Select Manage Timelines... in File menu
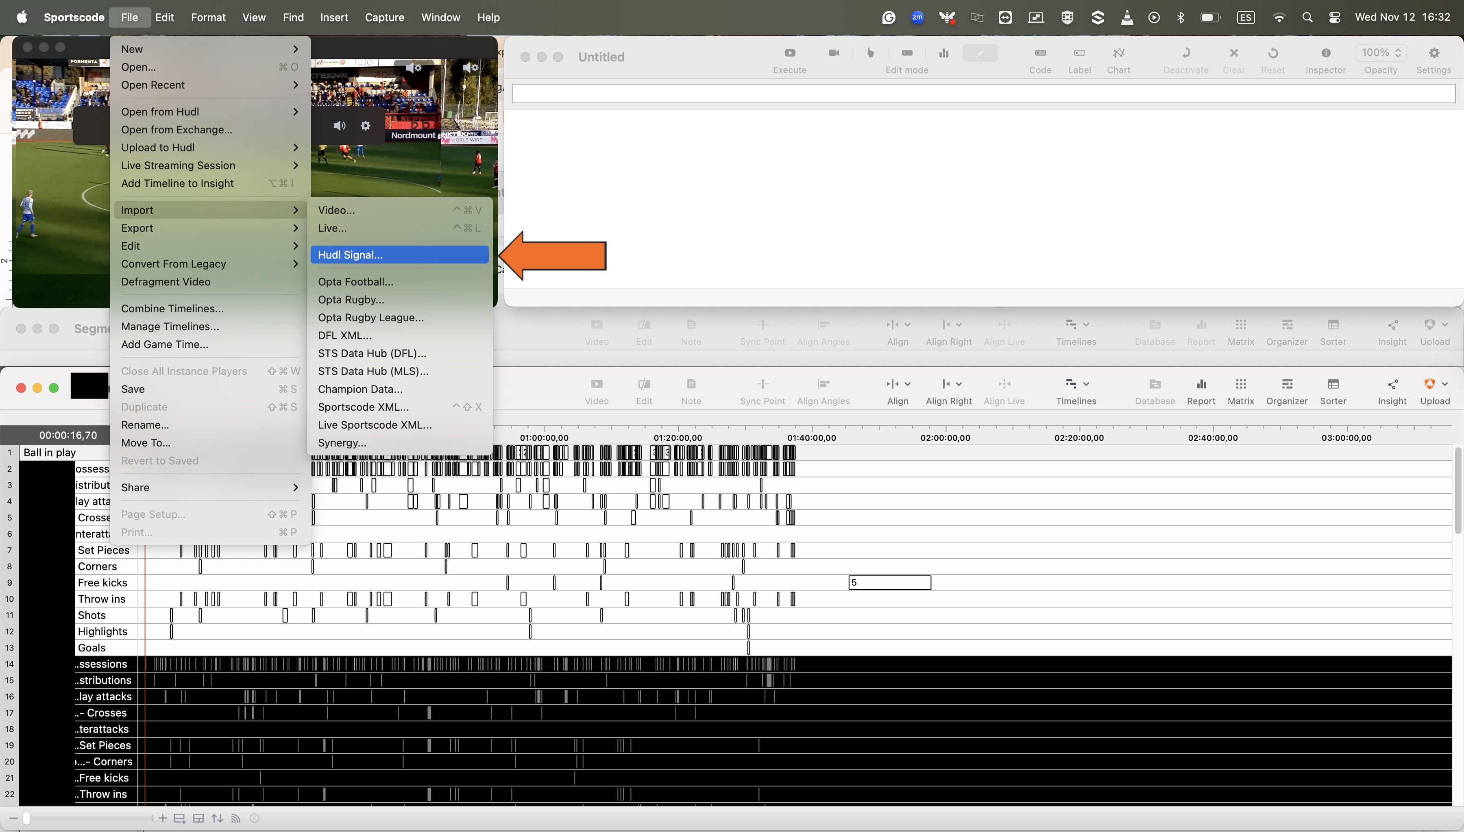 (210, 327)
